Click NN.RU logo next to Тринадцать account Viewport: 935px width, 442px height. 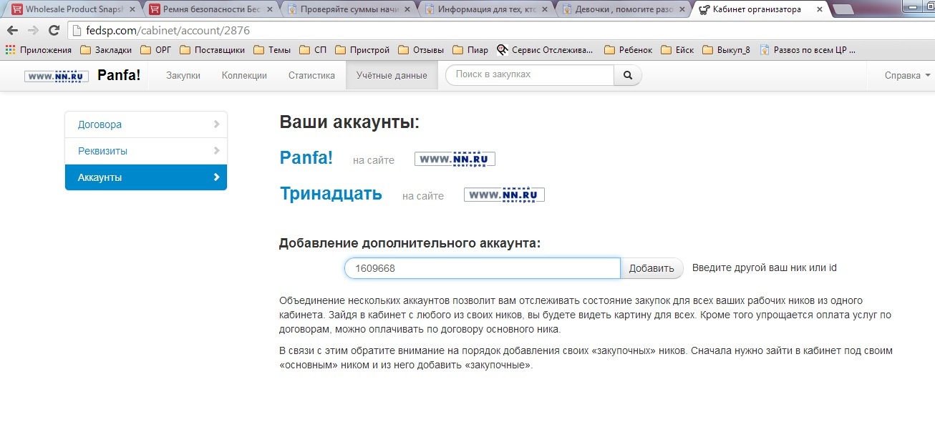pyautogui.click(x=504, y=195)
